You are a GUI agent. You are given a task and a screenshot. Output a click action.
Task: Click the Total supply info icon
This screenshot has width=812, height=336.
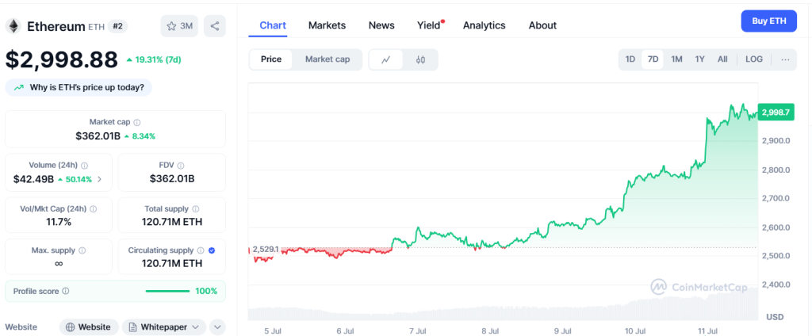(x=195, y=209)
